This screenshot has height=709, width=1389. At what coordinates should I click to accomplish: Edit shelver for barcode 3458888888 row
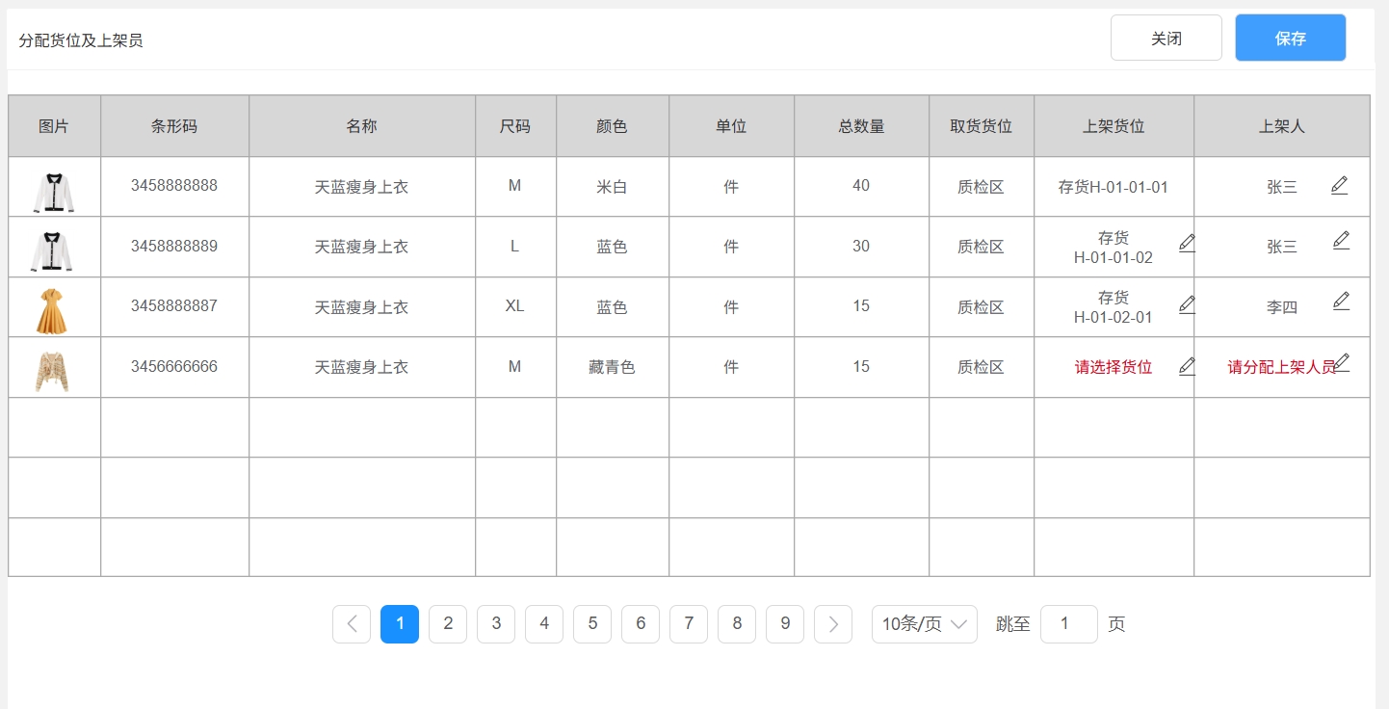(x=1340, y=185)
